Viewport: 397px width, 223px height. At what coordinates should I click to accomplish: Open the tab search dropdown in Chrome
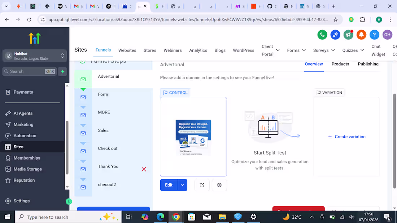(6, 6)
